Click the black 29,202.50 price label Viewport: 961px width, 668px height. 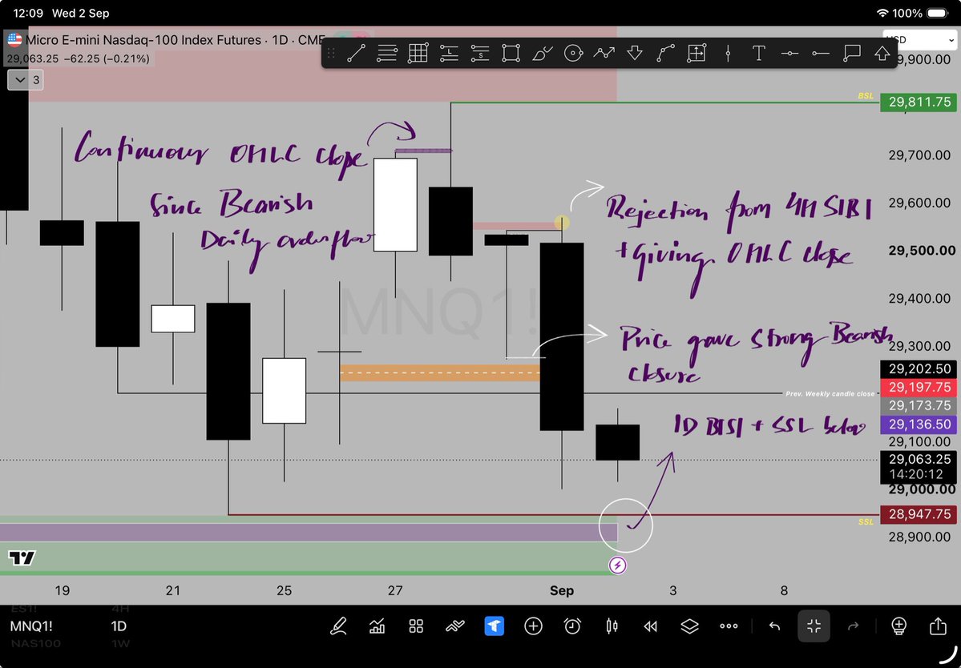click(x=919, y=368)
